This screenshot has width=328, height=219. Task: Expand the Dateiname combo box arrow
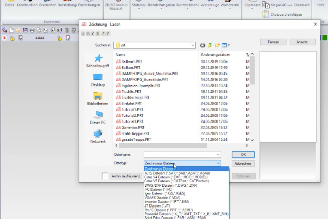click(x=218, y=155)
